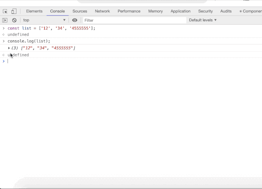Open the Default levels dropdown
The height and width of the screenshot is (189, 262).
click(203, 20)
